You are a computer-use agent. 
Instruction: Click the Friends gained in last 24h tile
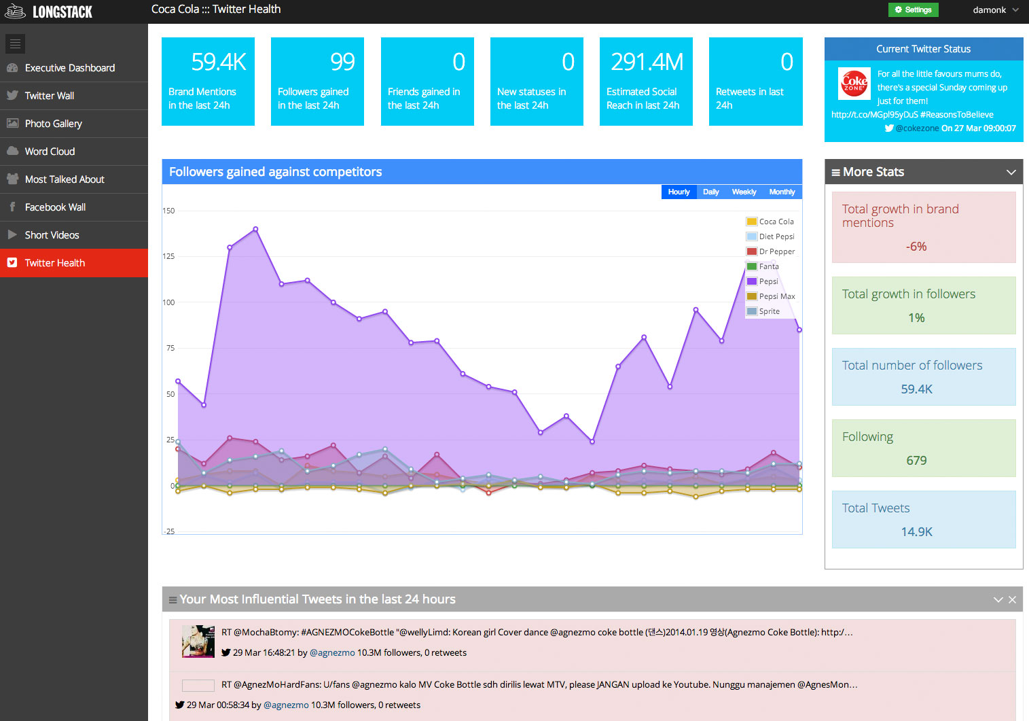click(x=427, y=82)
